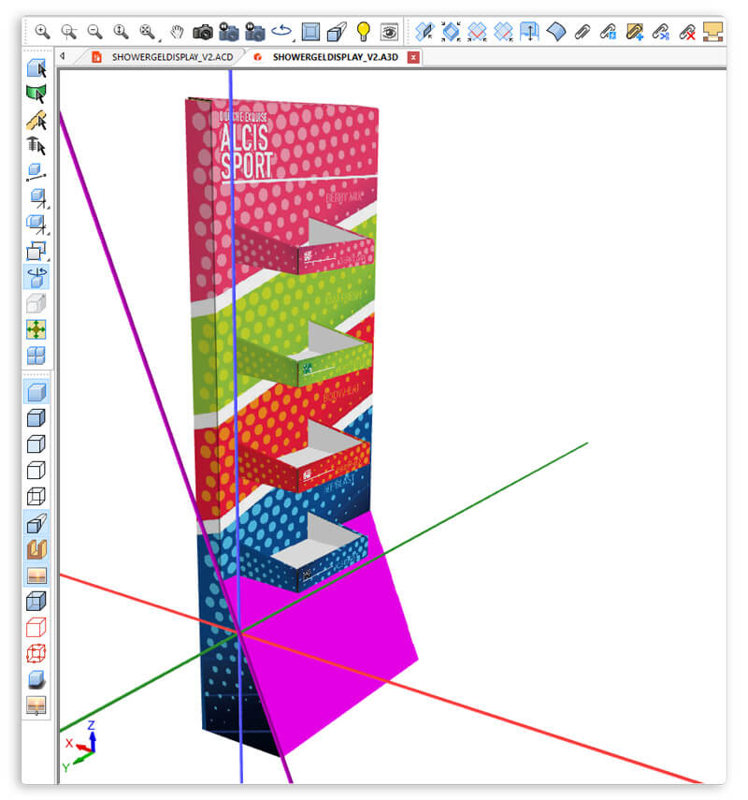
Task: Select the green move arrows tool
Action: [x=36, y=329]
